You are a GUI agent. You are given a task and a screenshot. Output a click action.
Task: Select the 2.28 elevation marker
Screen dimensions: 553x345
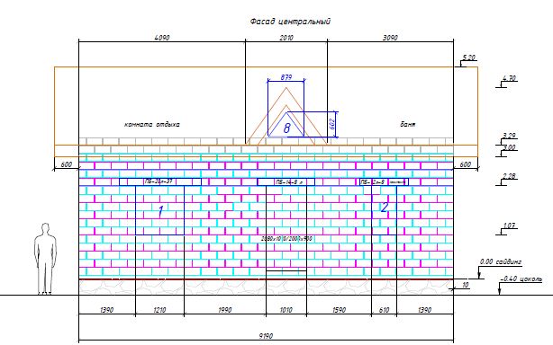pos(509,176)
